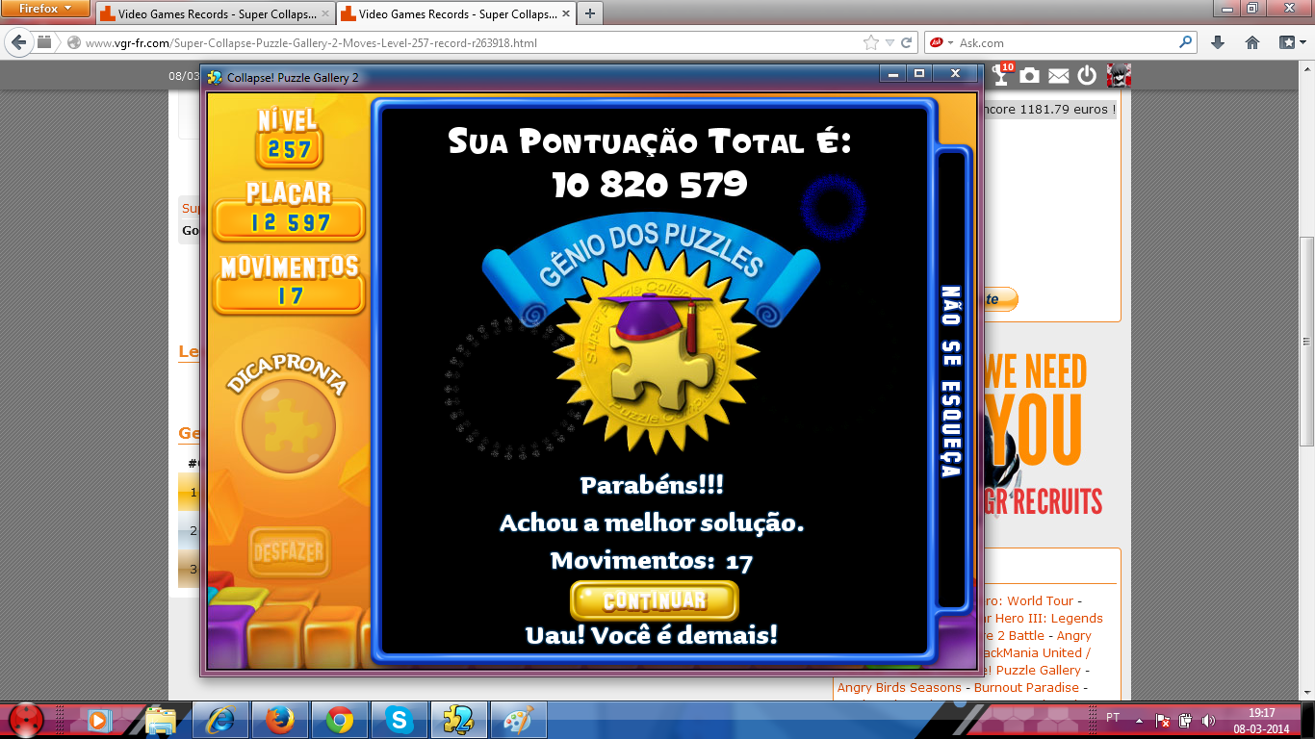Screen dimensions: 1315x739
Task: Click the Dica Pronta puzzle hint icon
Action: (288, 424)
